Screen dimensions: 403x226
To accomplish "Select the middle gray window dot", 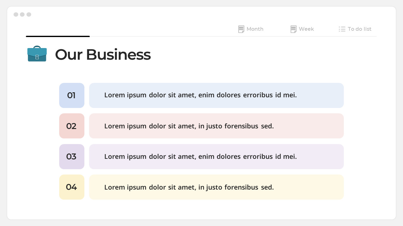I will (x=22, y=14).
